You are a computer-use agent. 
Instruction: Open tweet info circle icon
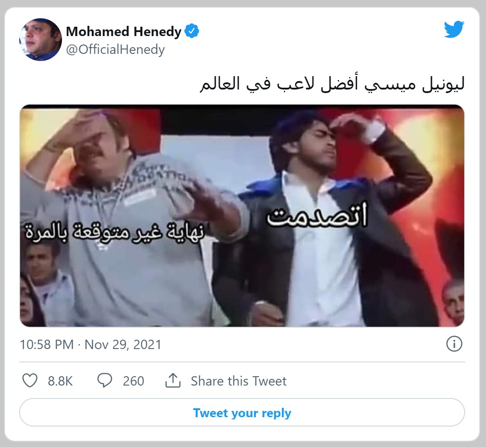pyautogui.click(x=454, y=344)
